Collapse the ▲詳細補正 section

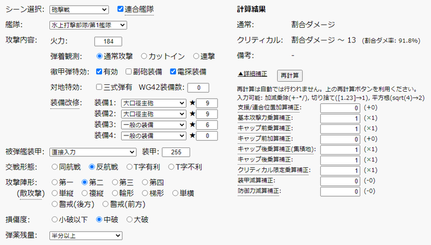(252, 74)
